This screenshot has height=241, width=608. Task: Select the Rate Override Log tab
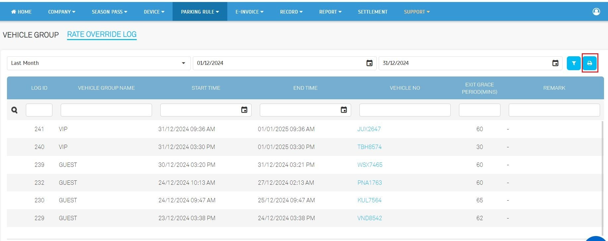coord(102,34)
